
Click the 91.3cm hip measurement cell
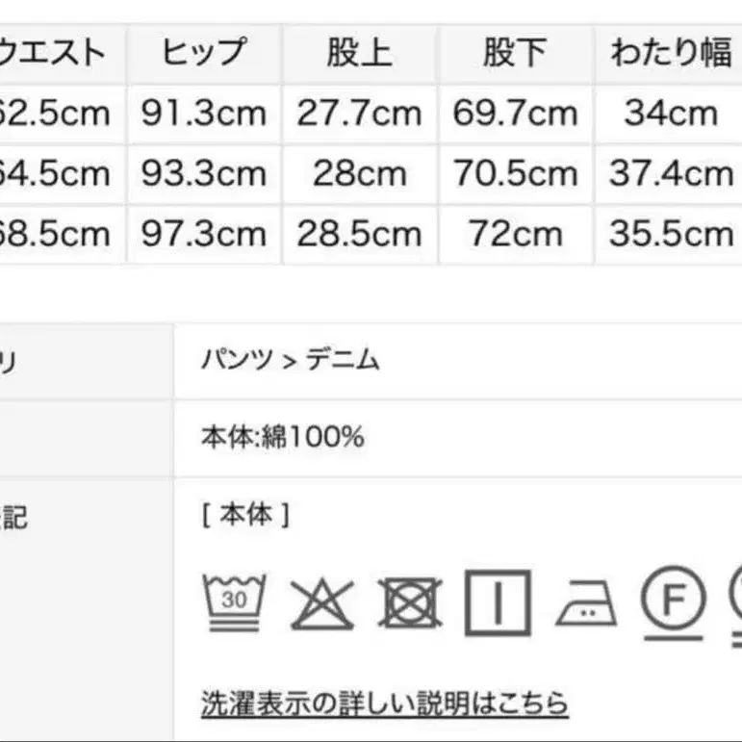tap(204, 114)
